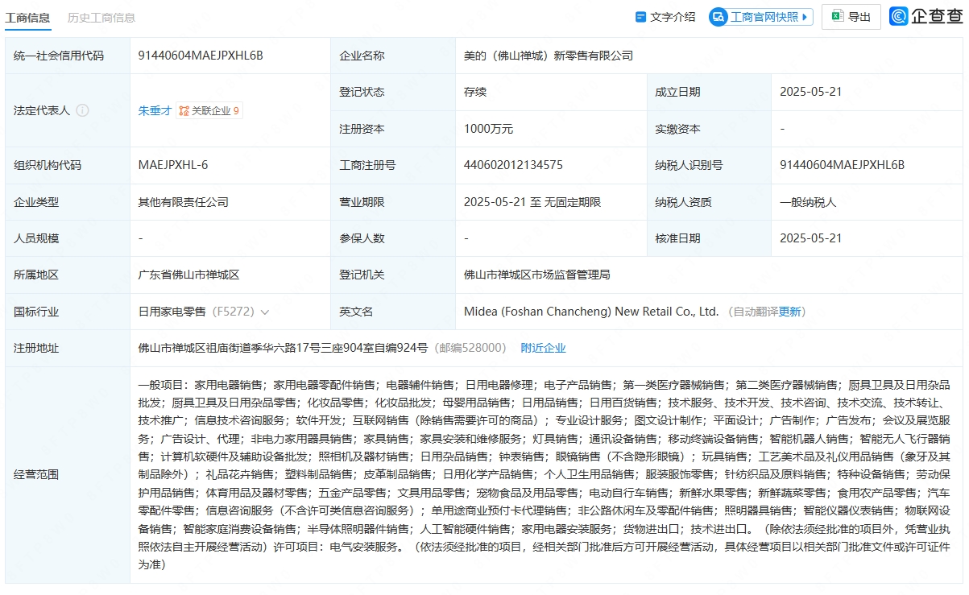Click the 企业名称 field label

pos(362,56)
